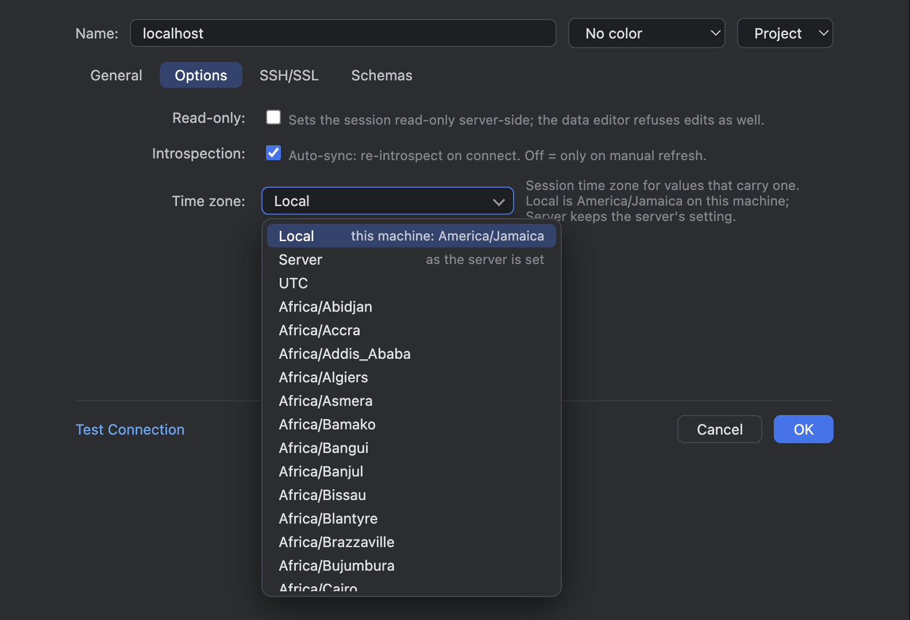Collapse the Time zone combo box
910x620 pixels.
(388, 201)
